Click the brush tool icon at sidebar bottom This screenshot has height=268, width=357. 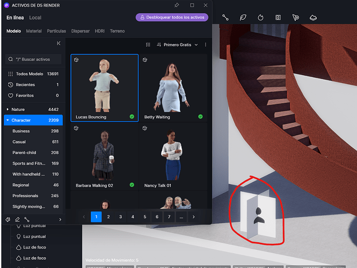(8, 219)
